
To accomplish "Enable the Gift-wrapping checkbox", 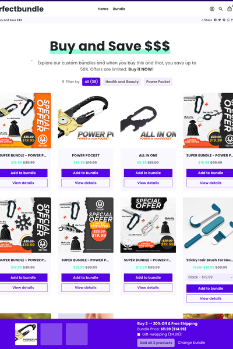I will coord(139,334).
